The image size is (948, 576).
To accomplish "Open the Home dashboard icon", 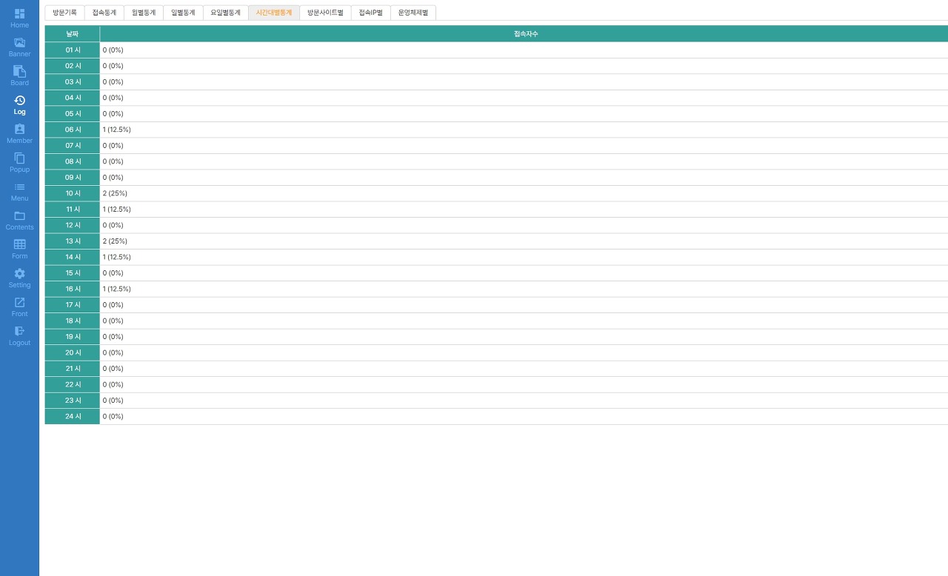I will 19,13.
